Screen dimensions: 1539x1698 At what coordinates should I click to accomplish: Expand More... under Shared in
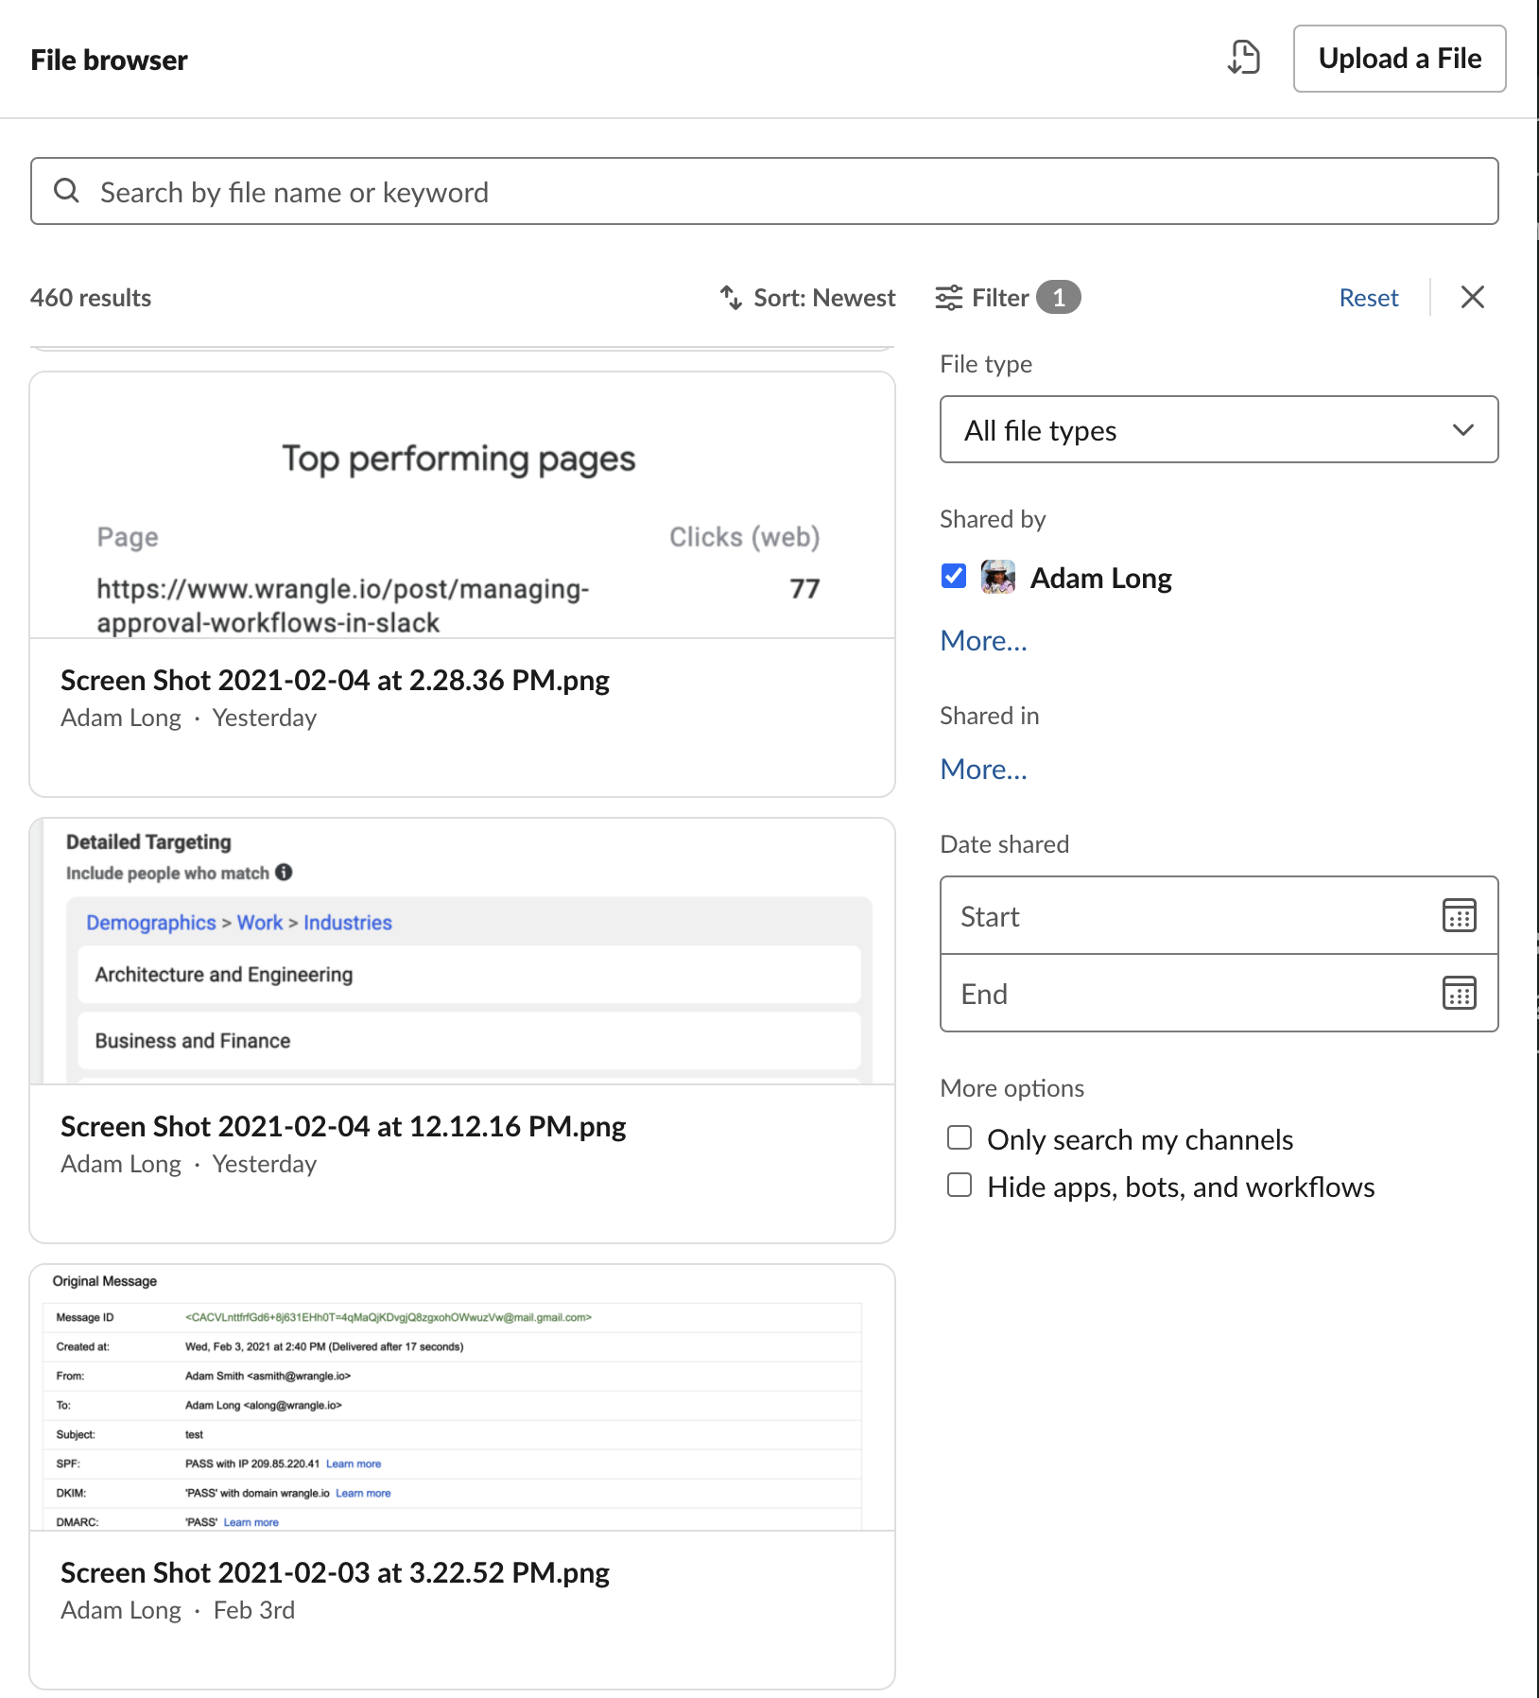pos(983,770)
